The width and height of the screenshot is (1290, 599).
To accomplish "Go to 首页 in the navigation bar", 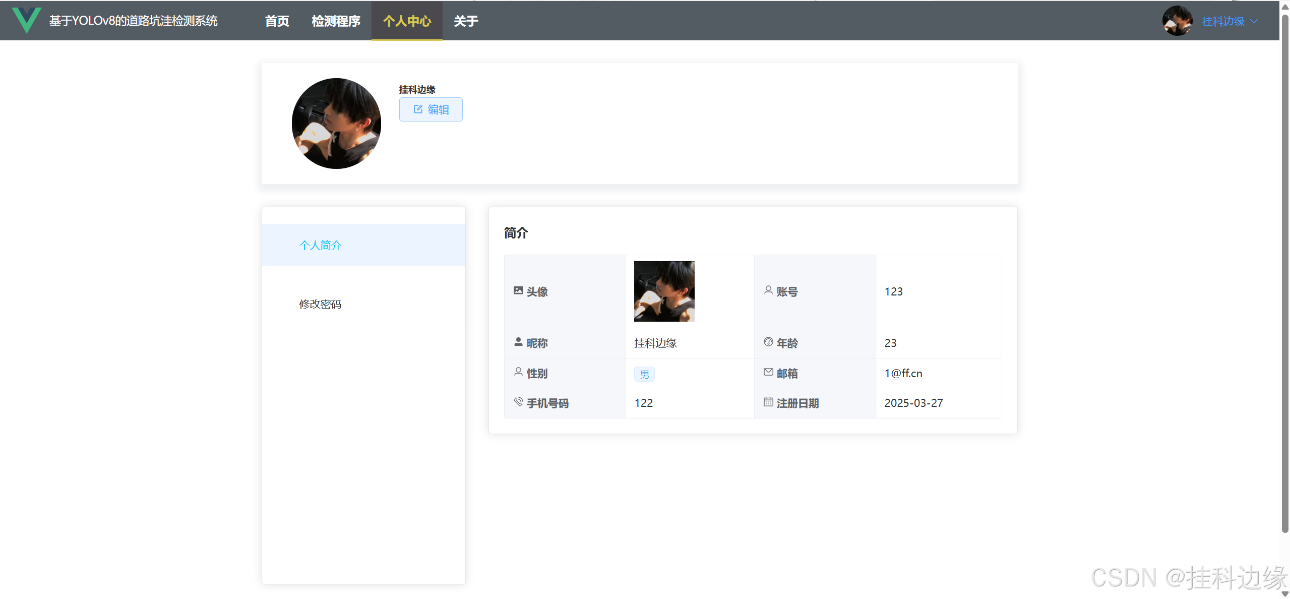I will click(x=277, y=21).
